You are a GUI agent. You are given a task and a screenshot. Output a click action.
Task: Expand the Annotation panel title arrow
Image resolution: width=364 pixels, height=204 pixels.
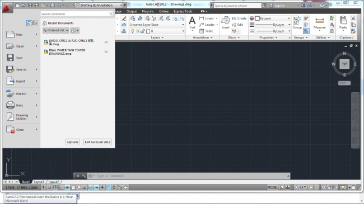point(212,37)
